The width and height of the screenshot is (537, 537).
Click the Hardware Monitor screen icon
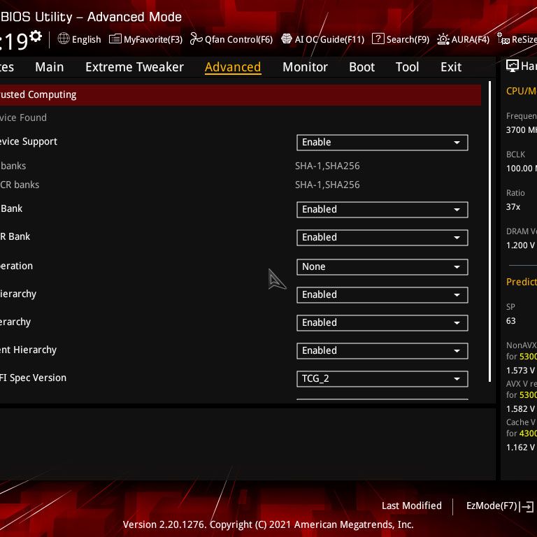[x=512, y=66]
